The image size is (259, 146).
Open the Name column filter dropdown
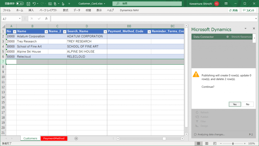(46, 32)
